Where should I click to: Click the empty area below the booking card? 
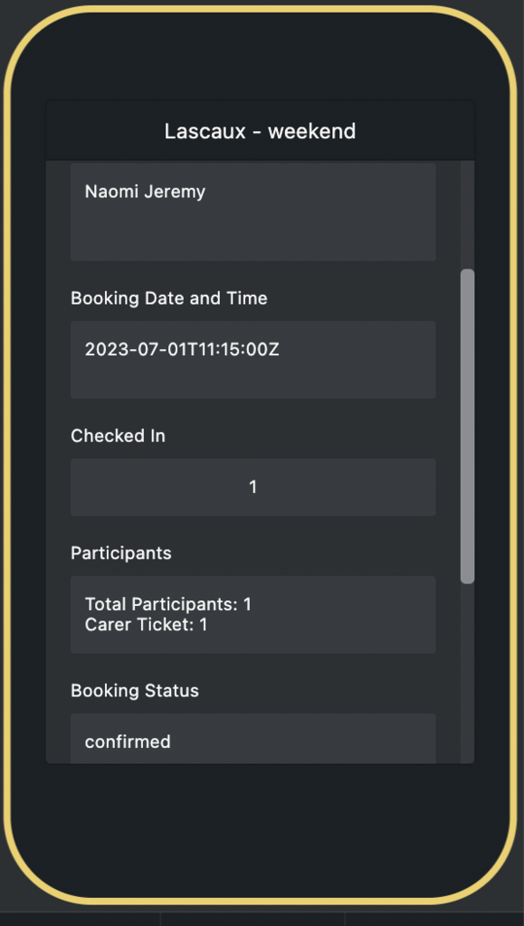260,827
